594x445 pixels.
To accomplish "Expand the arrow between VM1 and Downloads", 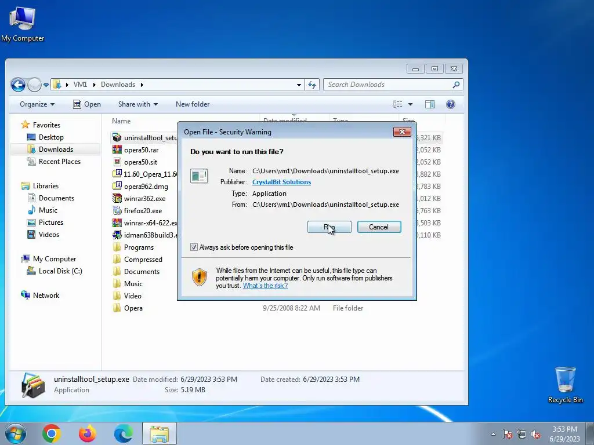I will [x=94, y=85].
